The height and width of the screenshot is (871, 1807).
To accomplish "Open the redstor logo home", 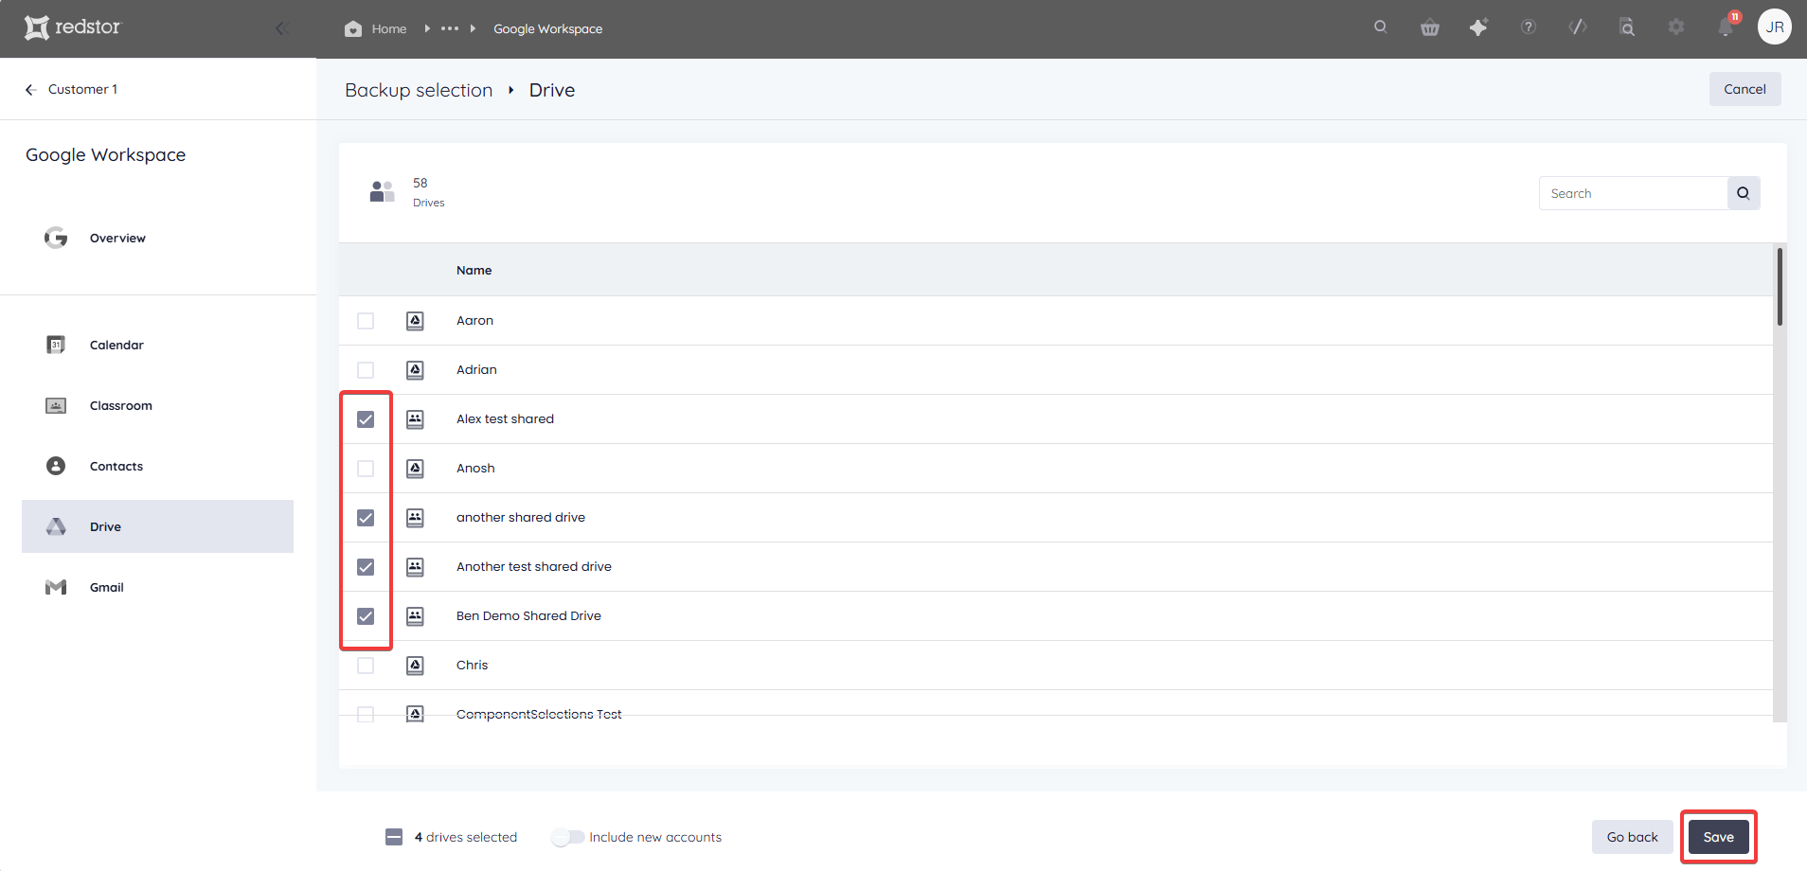I will (x=73, y=27).
